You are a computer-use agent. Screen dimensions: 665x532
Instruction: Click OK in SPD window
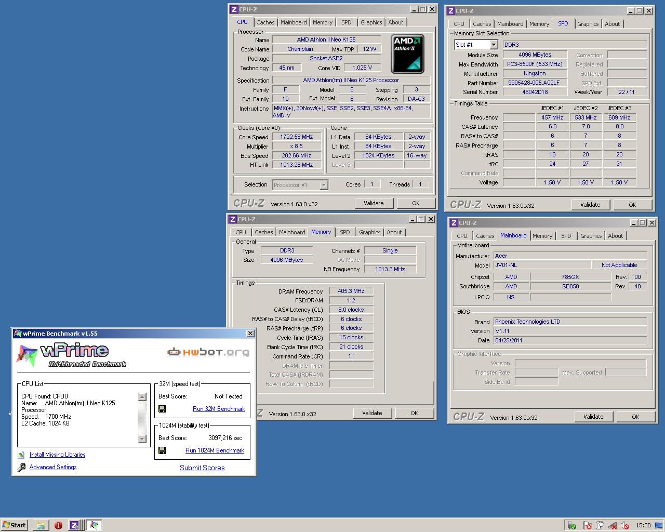632,205
